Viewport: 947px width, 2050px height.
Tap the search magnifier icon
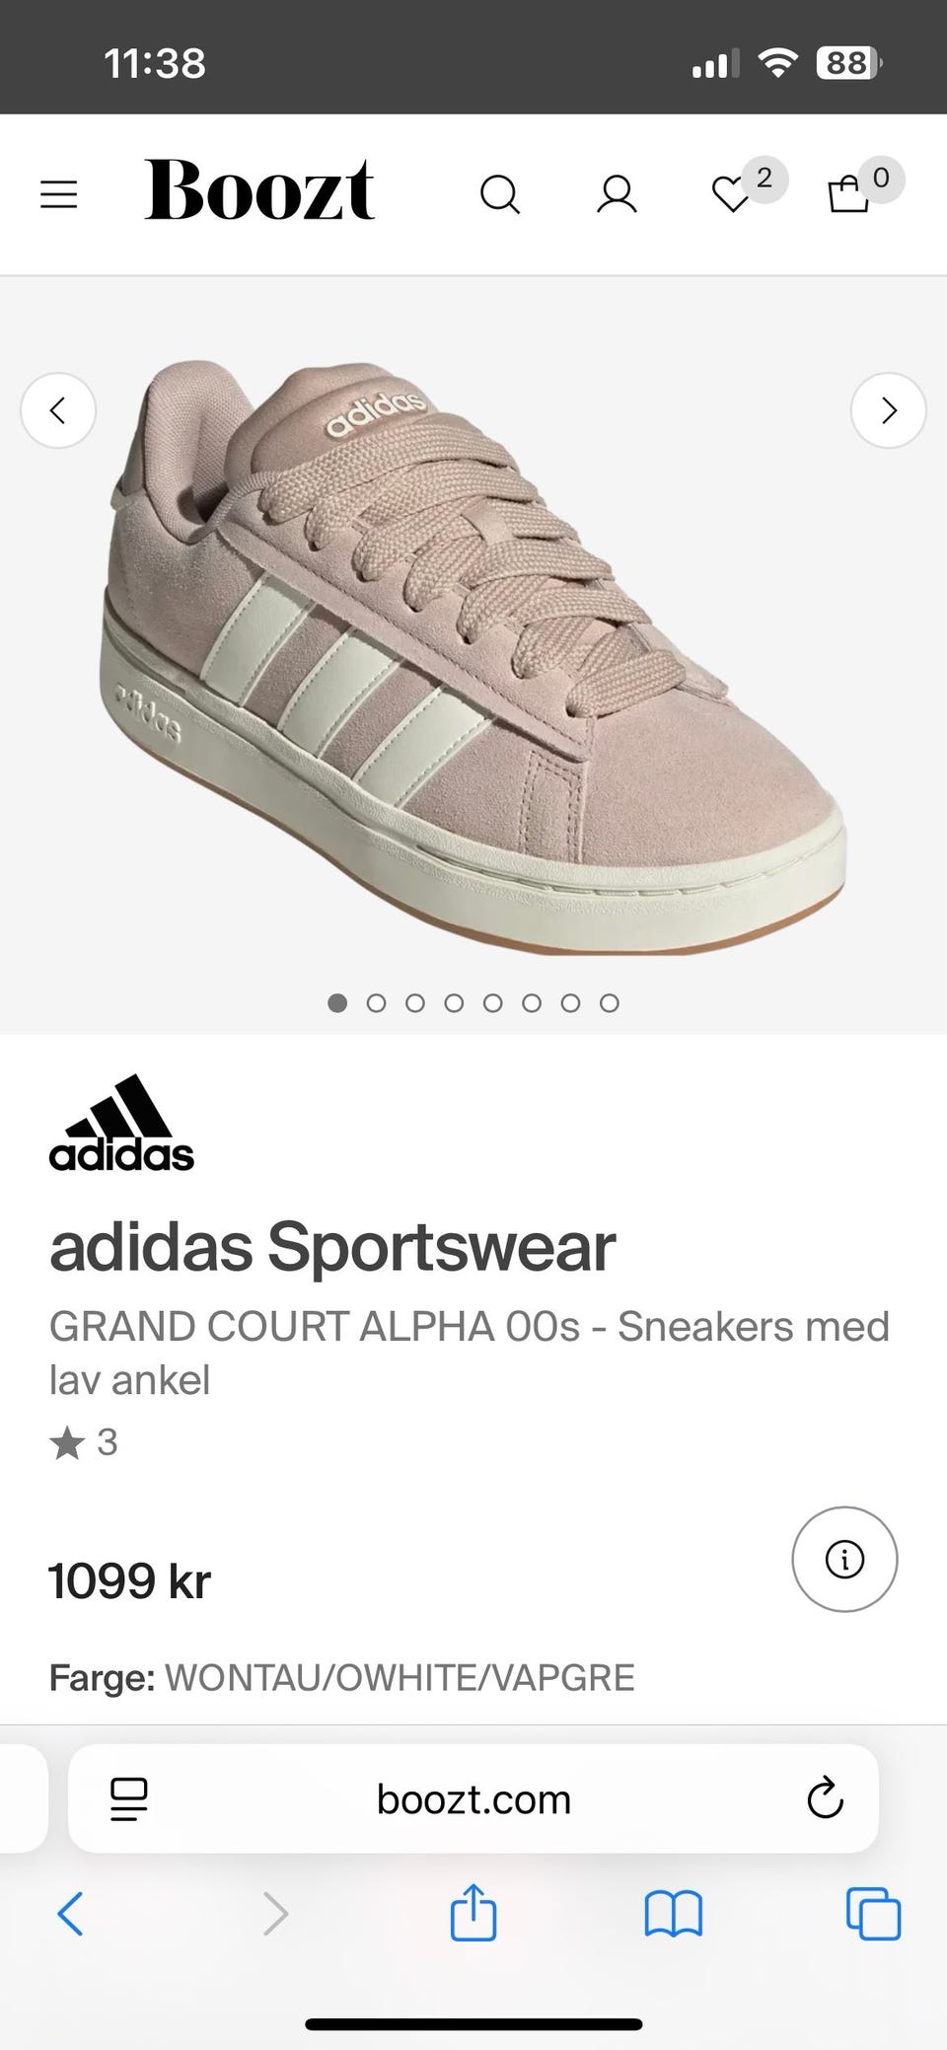[x=499, y=194]
